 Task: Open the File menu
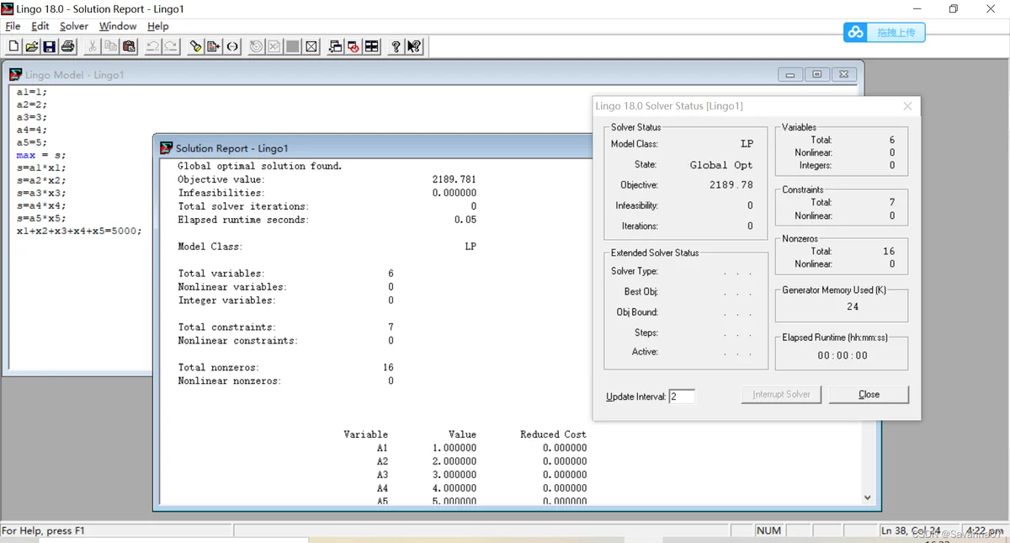tap(13, 26)
